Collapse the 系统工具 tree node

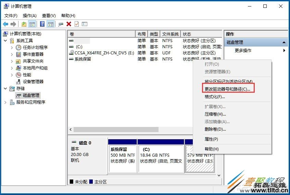pyautogui.click(x=5, y=41)
